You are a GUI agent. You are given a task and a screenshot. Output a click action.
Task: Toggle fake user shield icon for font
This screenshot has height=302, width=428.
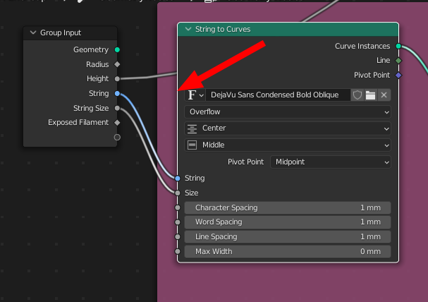click(357, 95)
